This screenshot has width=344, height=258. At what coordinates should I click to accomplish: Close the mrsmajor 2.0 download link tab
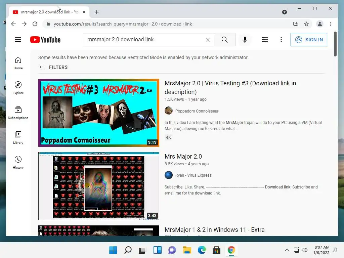tap(84, 12)
